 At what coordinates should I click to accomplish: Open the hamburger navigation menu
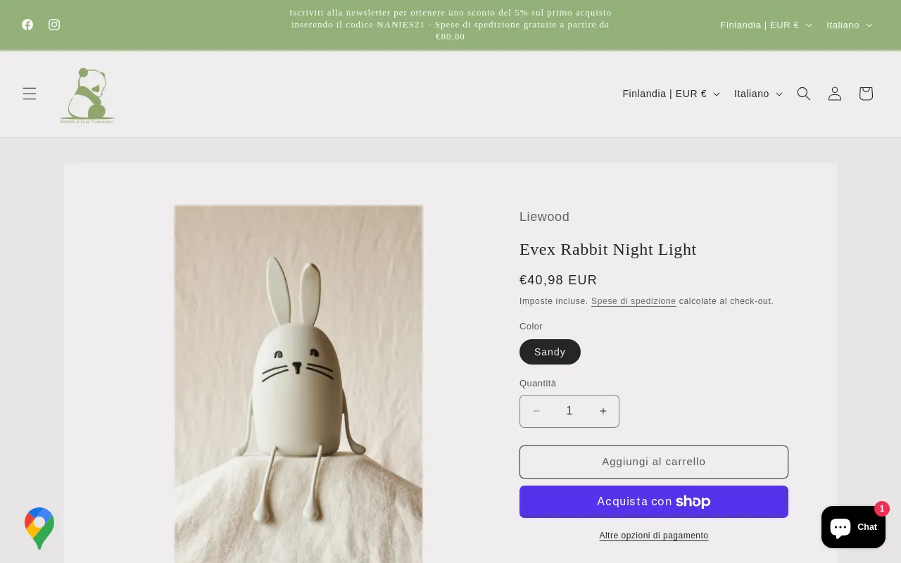coord(30,94)
